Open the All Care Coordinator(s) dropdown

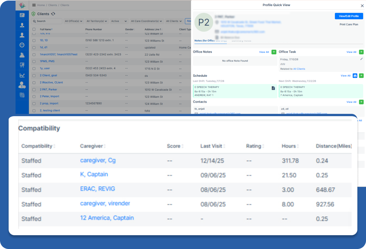[x=147, y=21]
